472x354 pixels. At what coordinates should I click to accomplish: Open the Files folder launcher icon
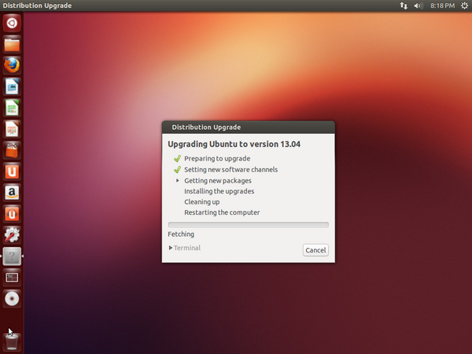pyautogui.click(x=12, y=44)
